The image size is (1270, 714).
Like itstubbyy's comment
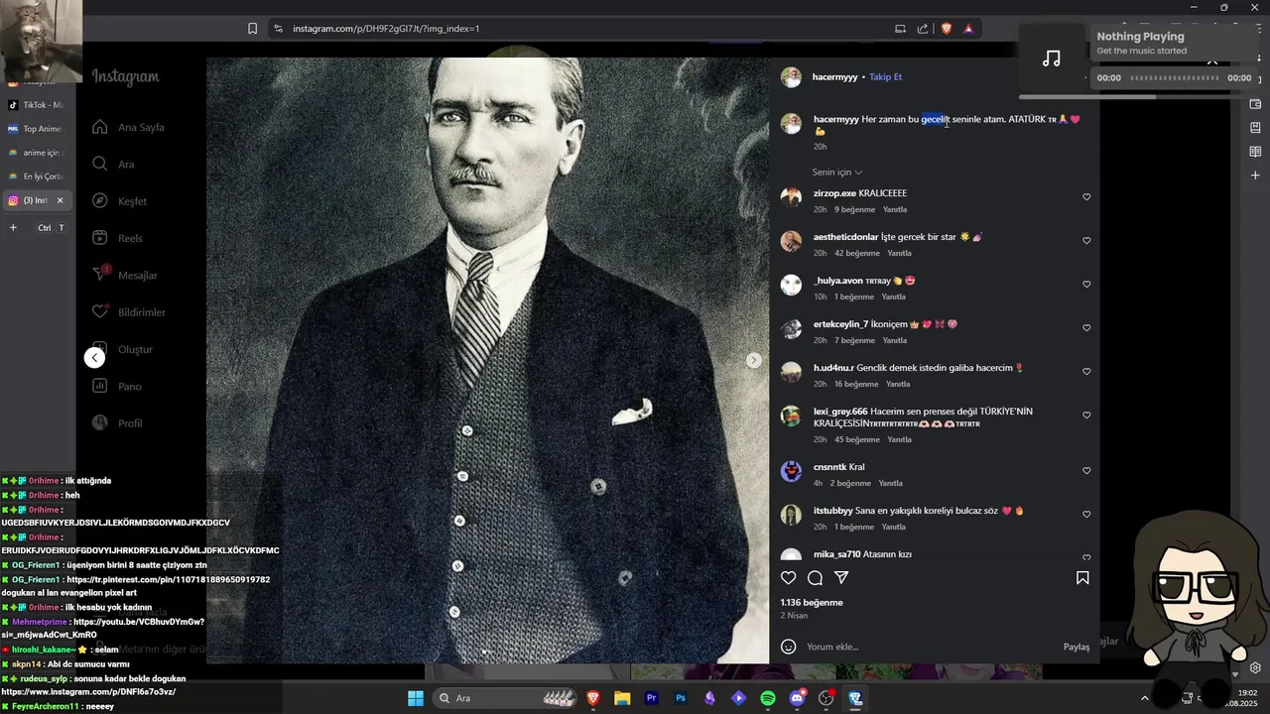coord(1086,515)
